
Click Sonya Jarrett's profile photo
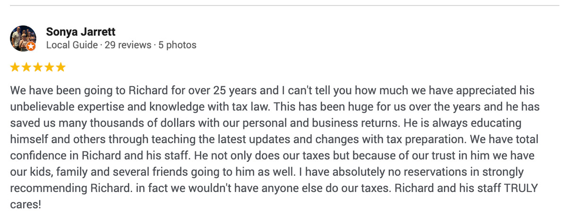click(x=23, y=38)
